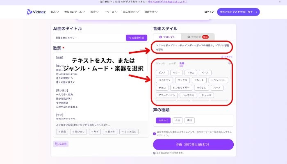The width and height of the screenshot is (287, 164).
Task: Select the 楽器 tab
Action: click(x=182, y=63)
